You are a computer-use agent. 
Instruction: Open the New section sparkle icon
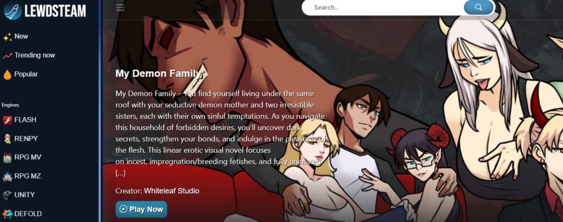click(7, 37)
